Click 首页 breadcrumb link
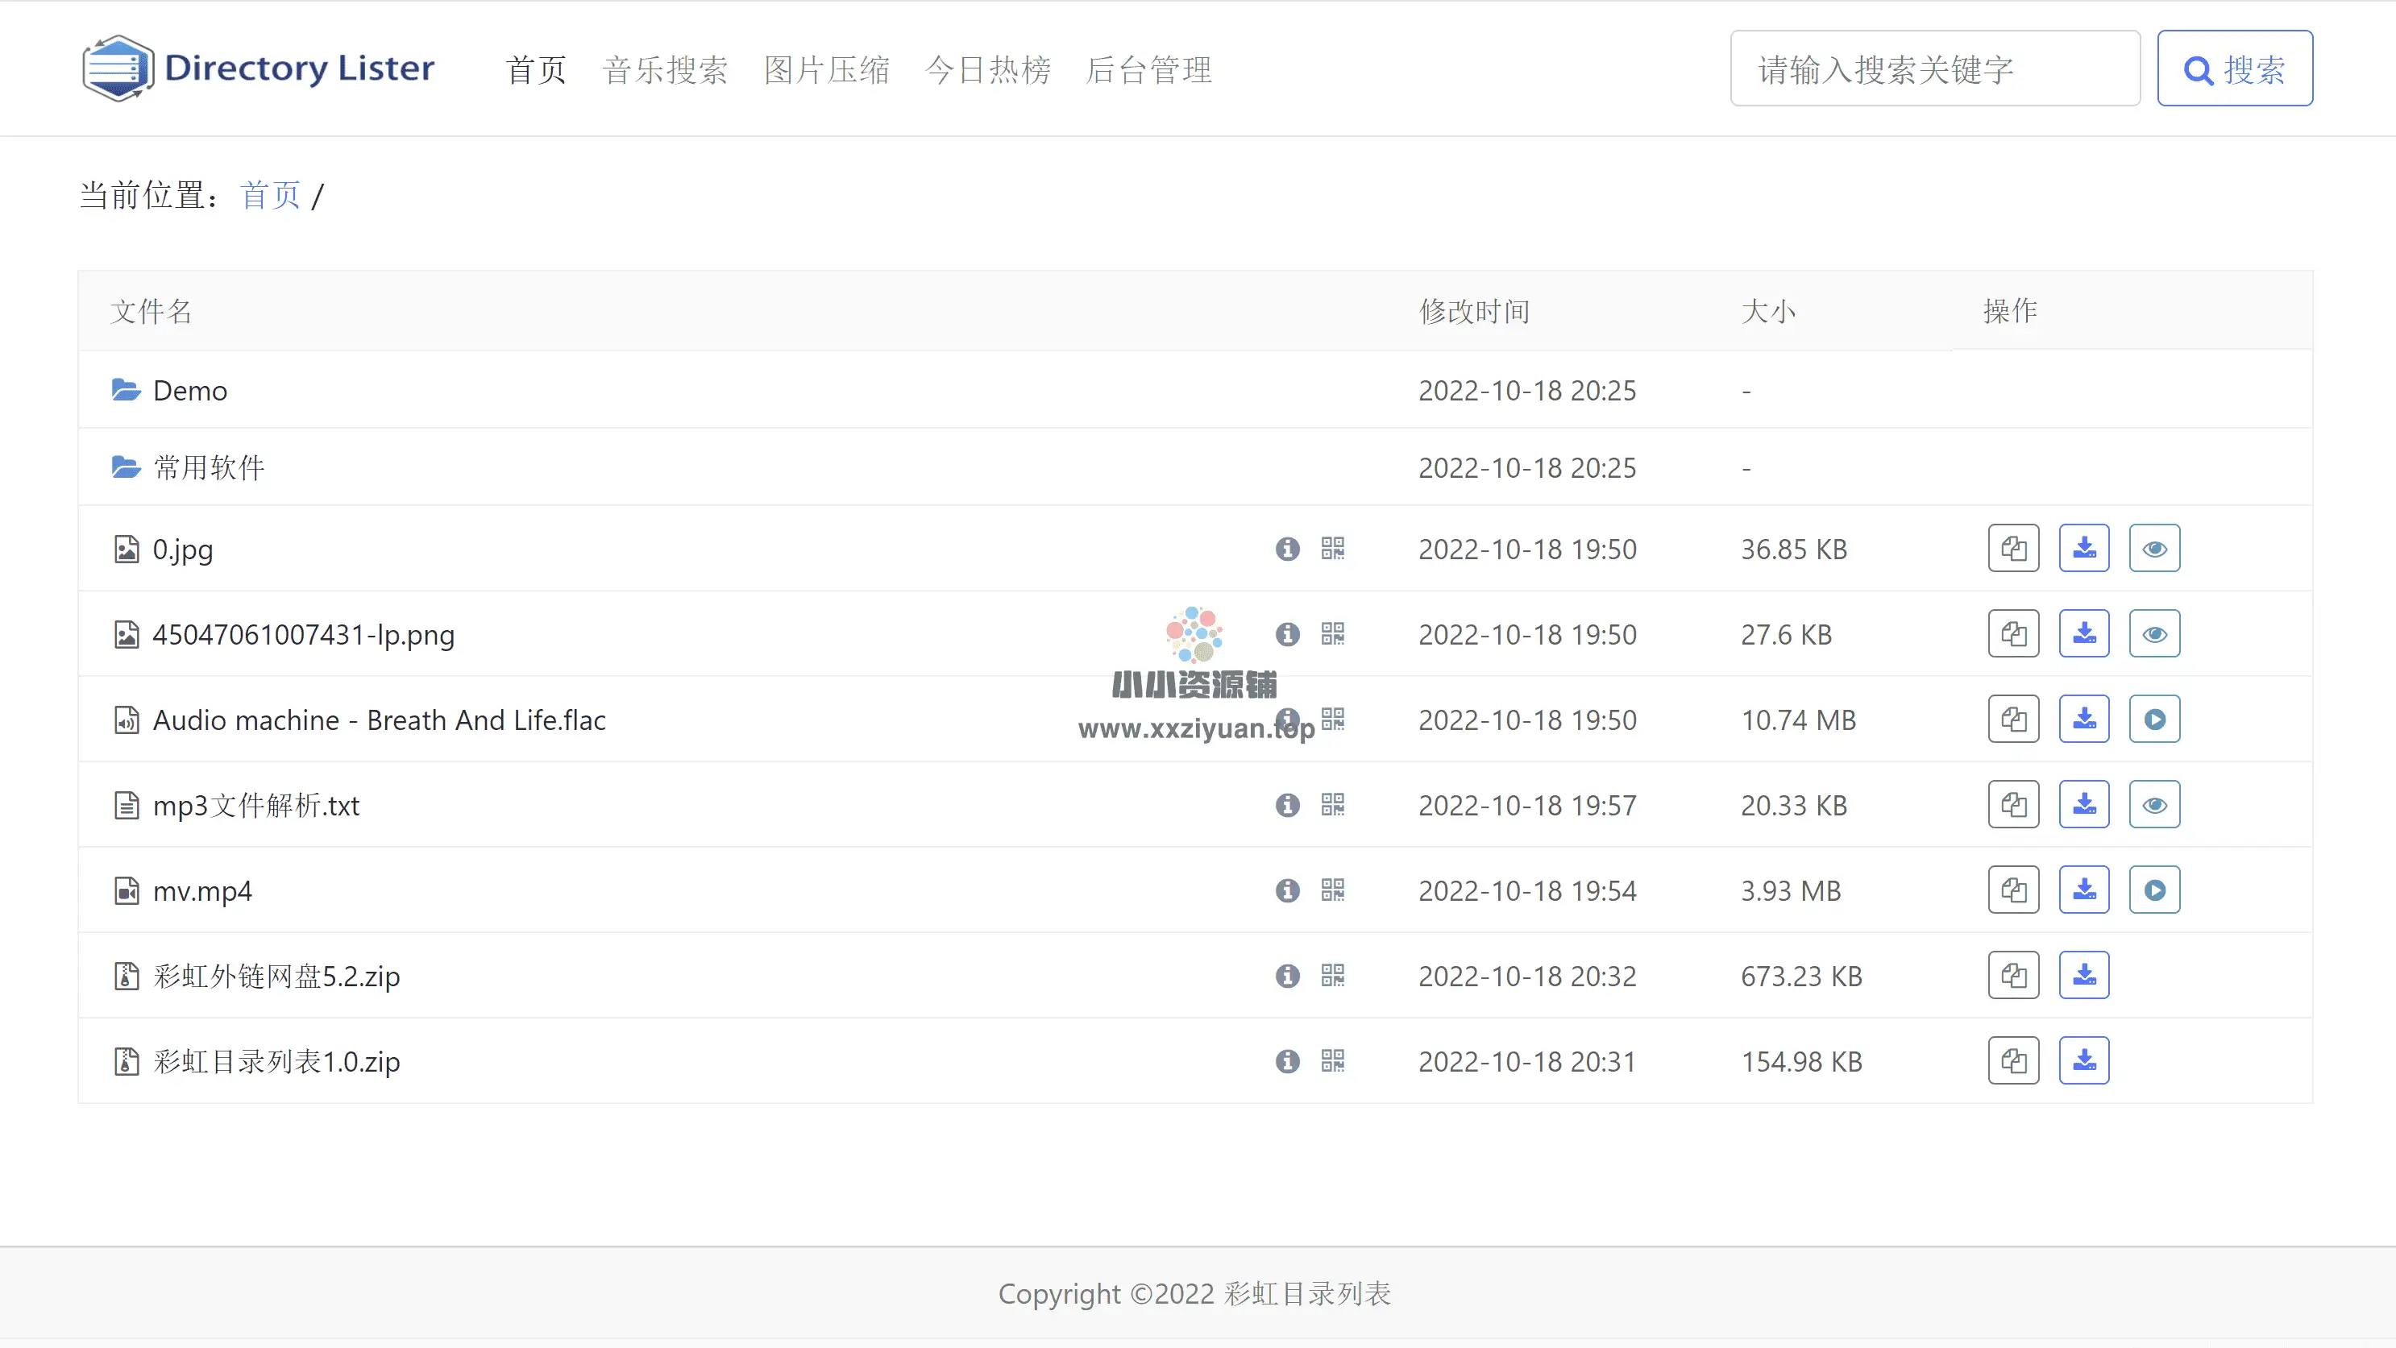 coord(270,195)
